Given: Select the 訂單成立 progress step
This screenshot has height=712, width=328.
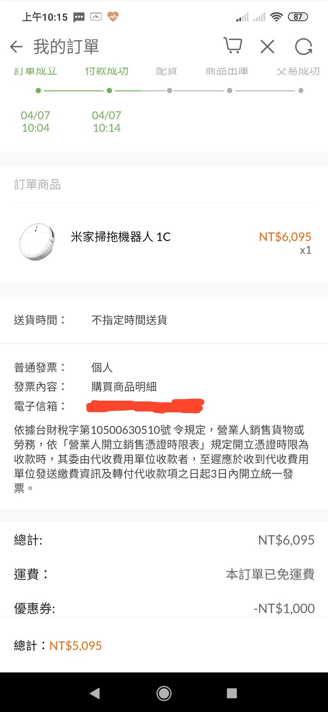Looking at the screenshot, I should (36, 71).
